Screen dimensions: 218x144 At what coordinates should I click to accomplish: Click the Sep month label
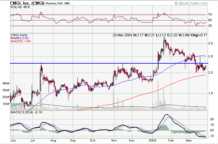click(x=73, y=141)
